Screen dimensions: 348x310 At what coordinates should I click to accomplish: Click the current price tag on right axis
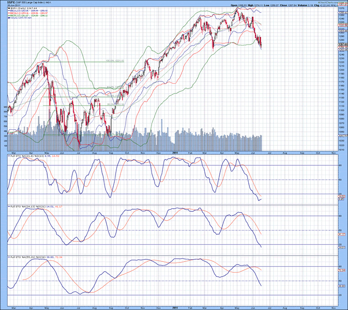pyautogui.click(x=342, y=45)
